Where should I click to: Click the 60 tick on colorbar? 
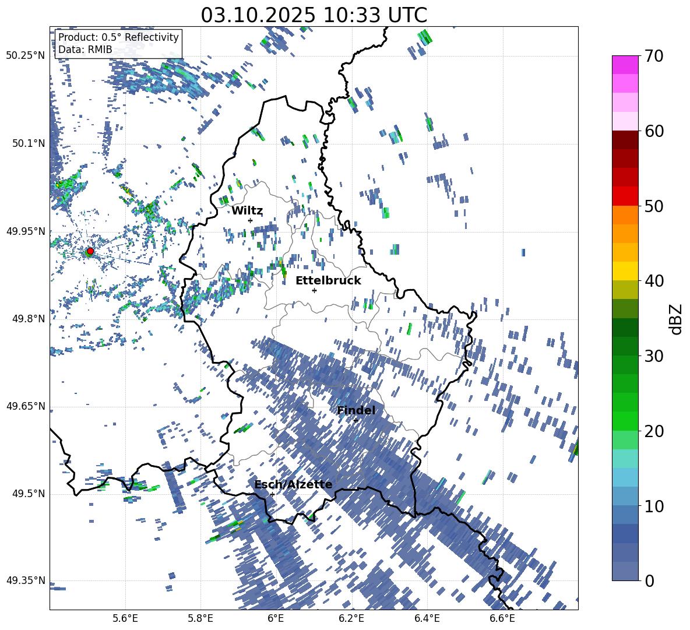coord(653,131)
